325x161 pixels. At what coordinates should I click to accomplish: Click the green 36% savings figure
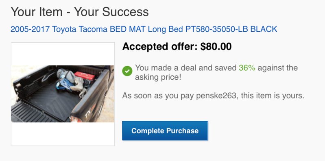(x=247, y=68)
